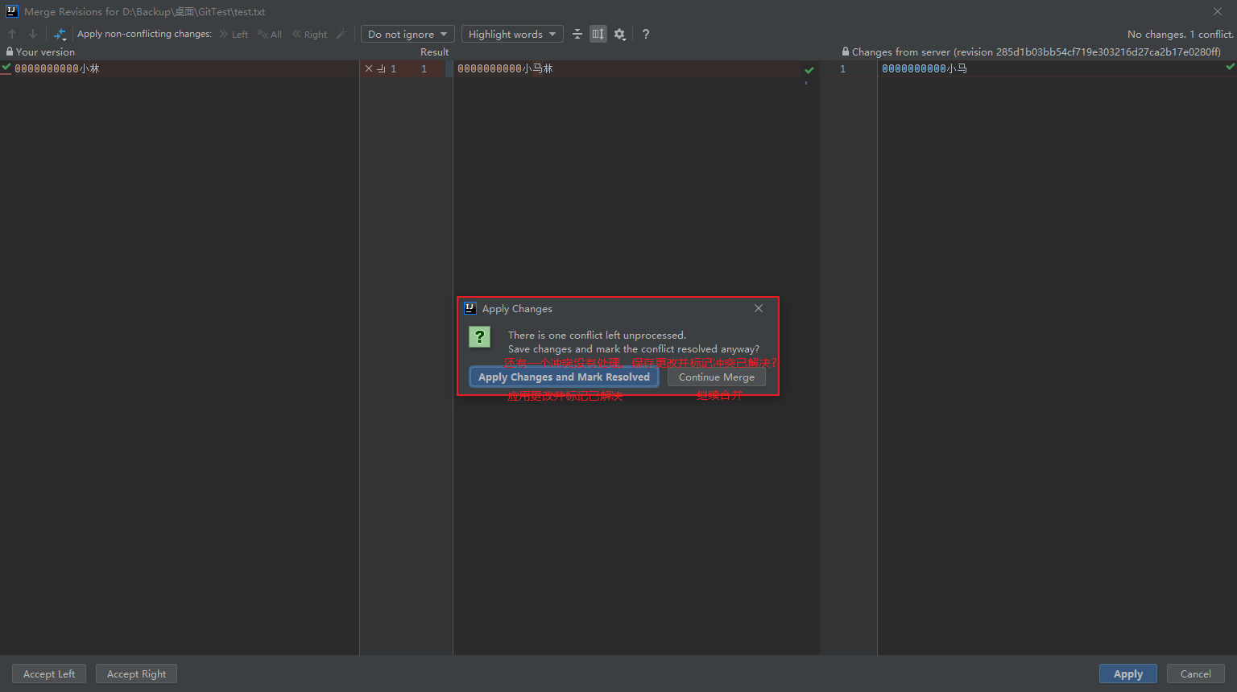Click the compare contents swap icon
This screenshot has width=1237, height=692.
[60, 34]
